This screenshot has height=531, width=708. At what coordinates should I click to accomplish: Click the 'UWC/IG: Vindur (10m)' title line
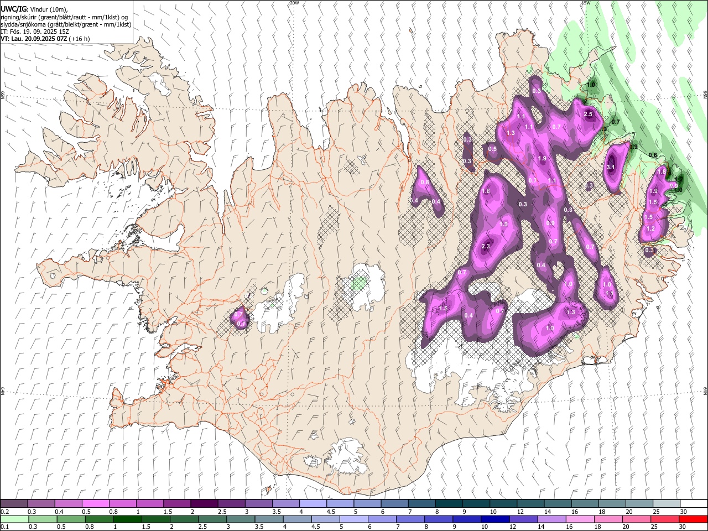pyautogui.click(x=34, y=9)
